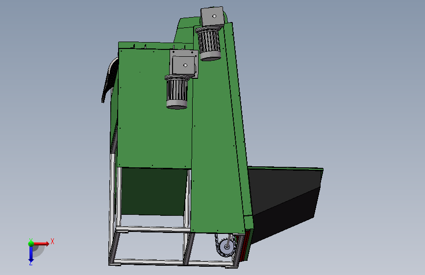Select the curved ribbed chute at the machine's left side
Image resolution: width=425 pixels, height=275 pixels.
click(110, 80)
